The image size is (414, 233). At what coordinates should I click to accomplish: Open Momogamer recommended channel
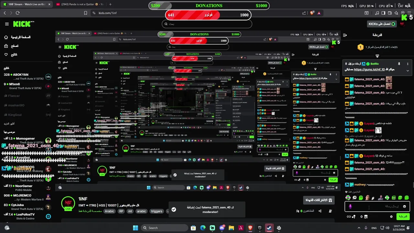point(27,140)
